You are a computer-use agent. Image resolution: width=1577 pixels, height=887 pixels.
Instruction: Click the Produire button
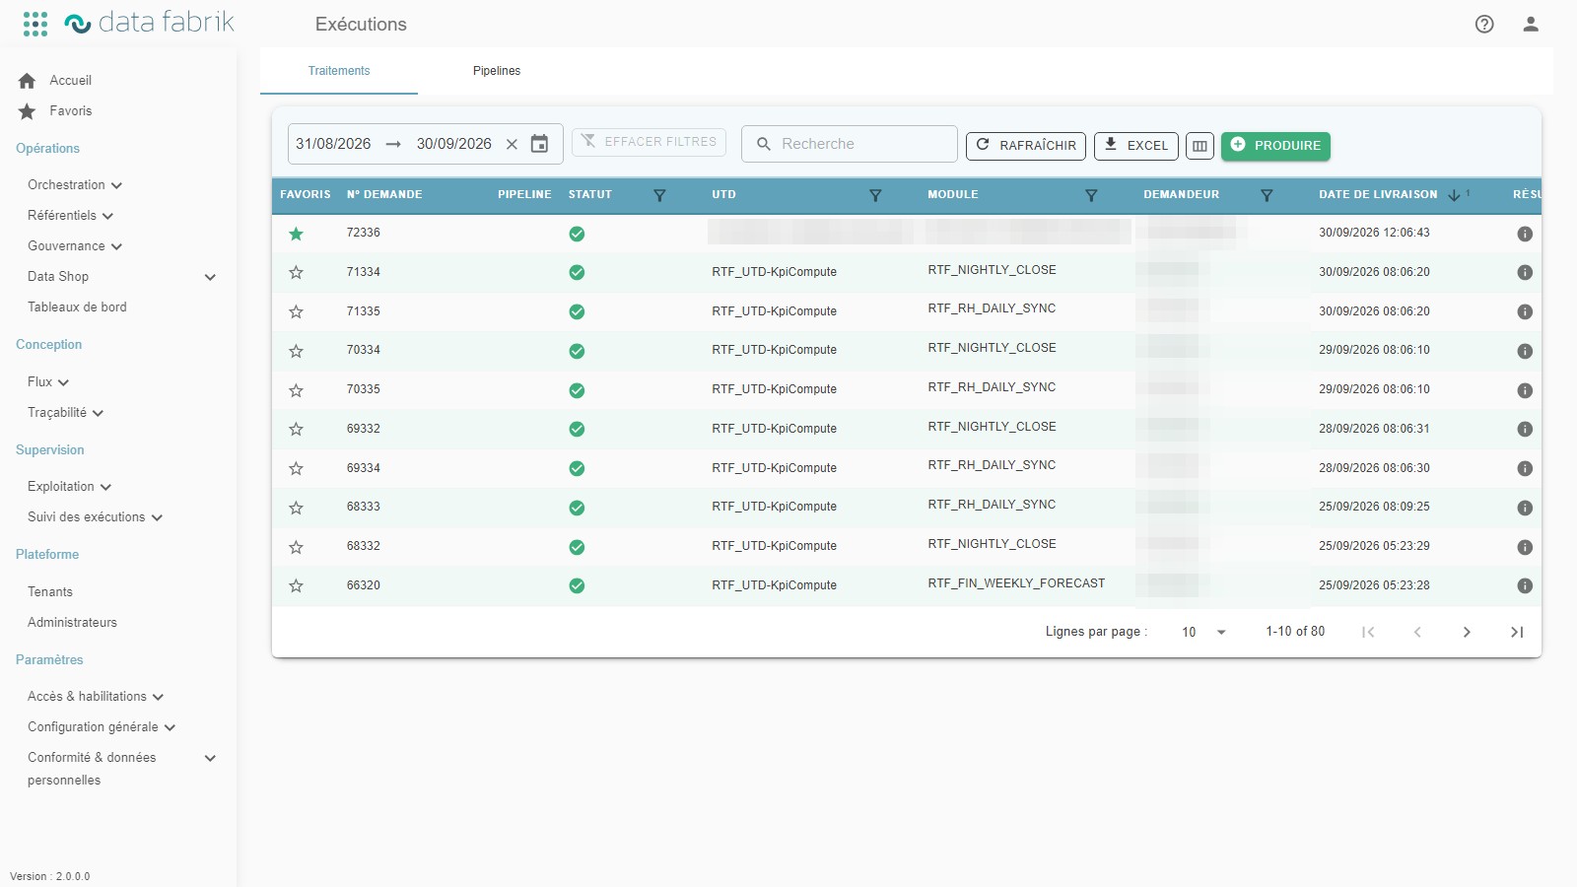pyautogui.click(x=1275, y=146)
